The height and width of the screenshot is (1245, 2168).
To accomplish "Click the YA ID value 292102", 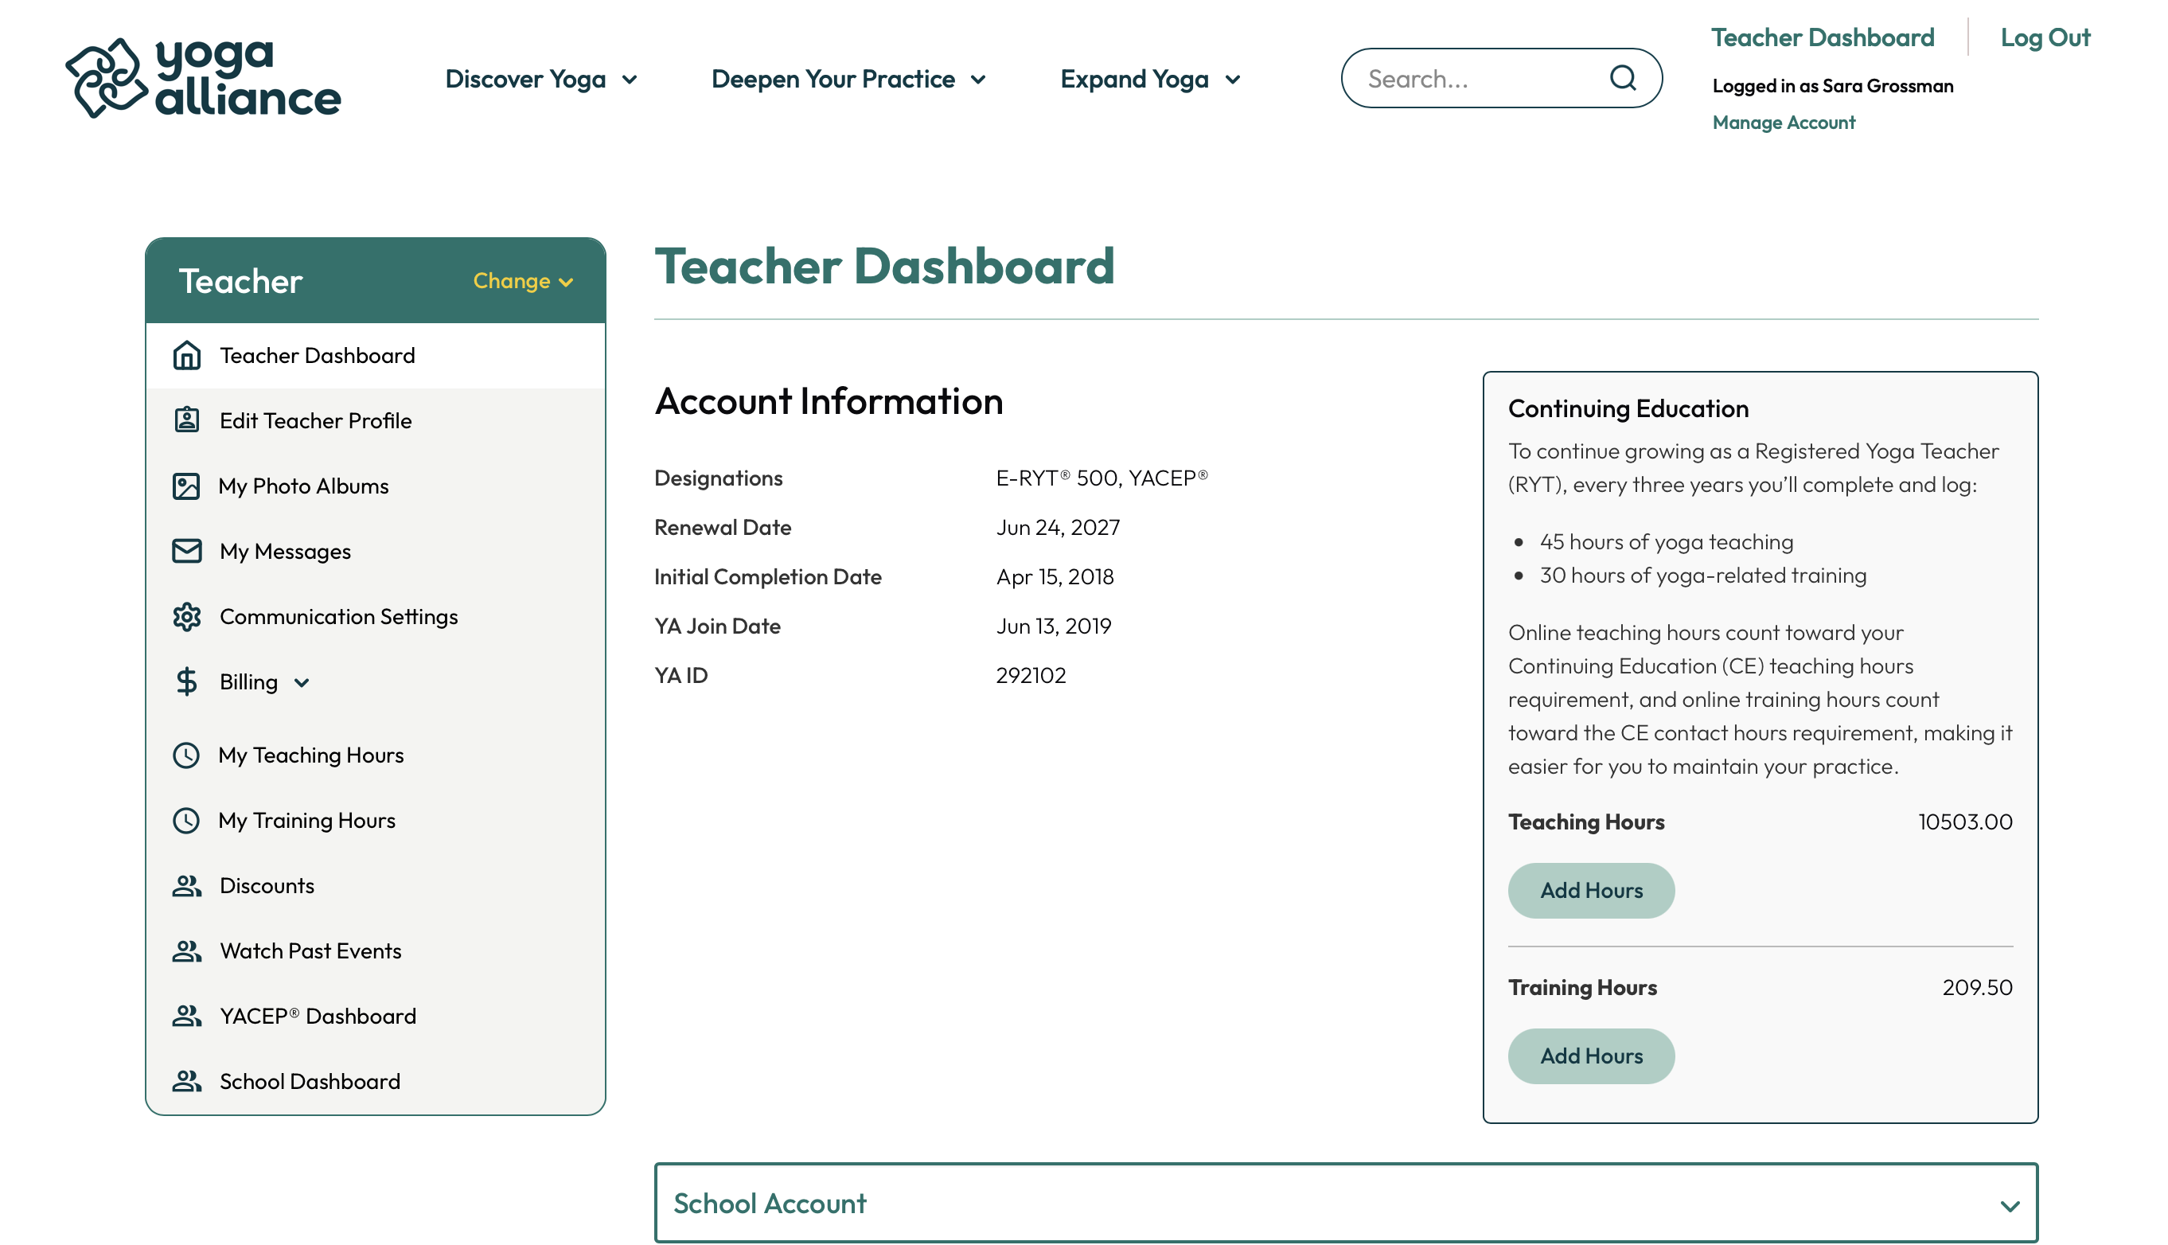I will point(1031,676).
